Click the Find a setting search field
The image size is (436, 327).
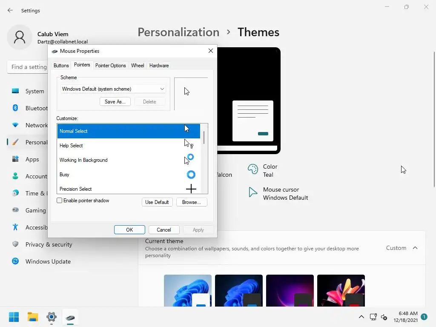[28, 67]
